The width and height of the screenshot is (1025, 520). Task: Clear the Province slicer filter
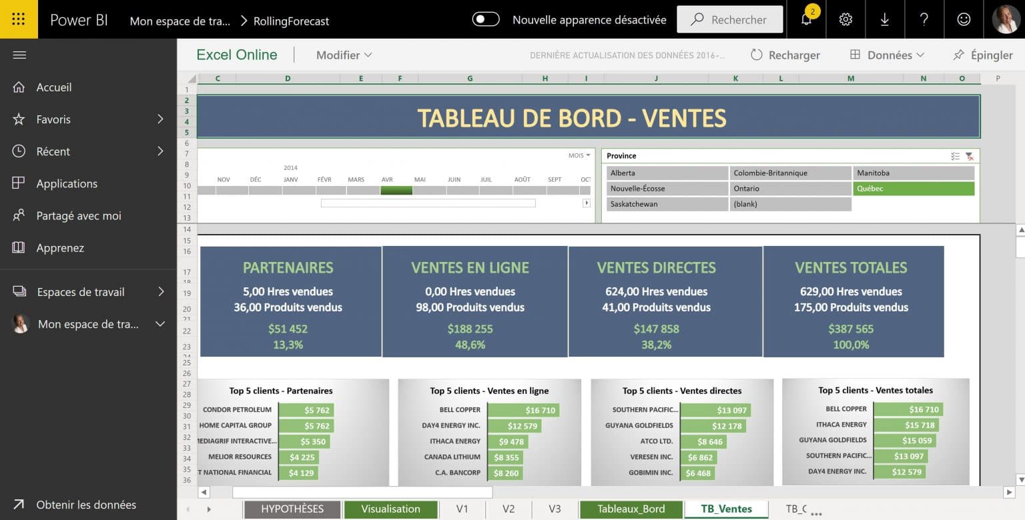pyautogui.click(x=970, y=155)
